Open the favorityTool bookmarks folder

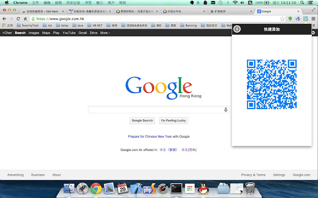pos(28,25)
